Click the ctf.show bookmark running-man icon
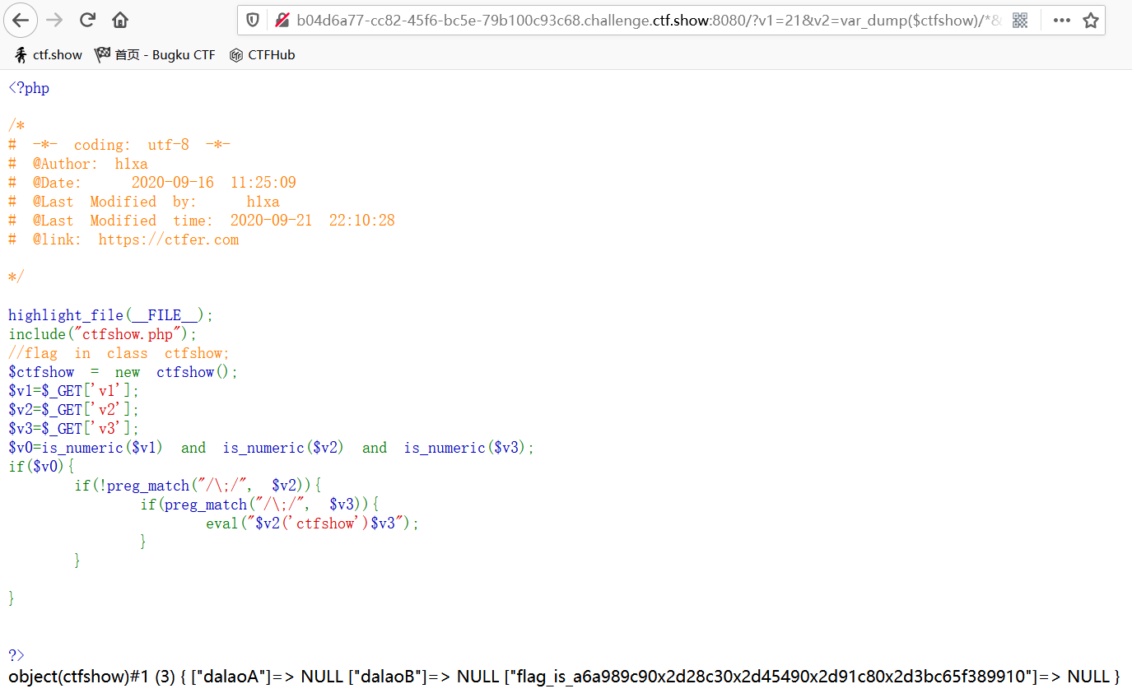 click(x=21, y=54)
